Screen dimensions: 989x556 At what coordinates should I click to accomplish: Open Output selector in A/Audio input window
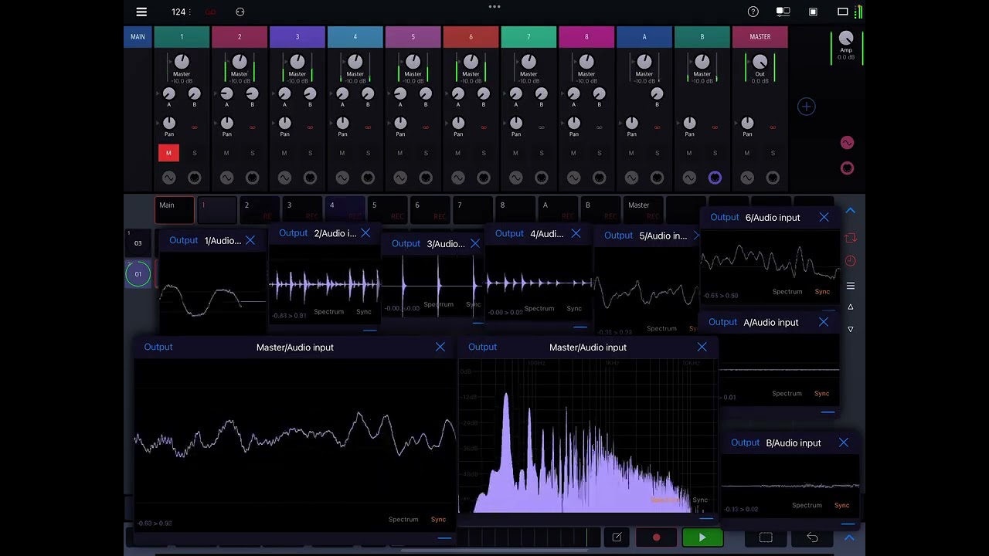click(x=723, y=322)
